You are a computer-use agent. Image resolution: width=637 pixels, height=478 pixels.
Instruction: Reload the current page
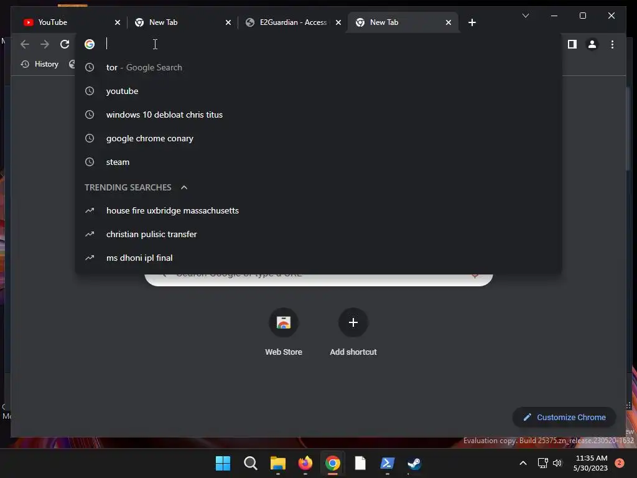coord(65,44)
